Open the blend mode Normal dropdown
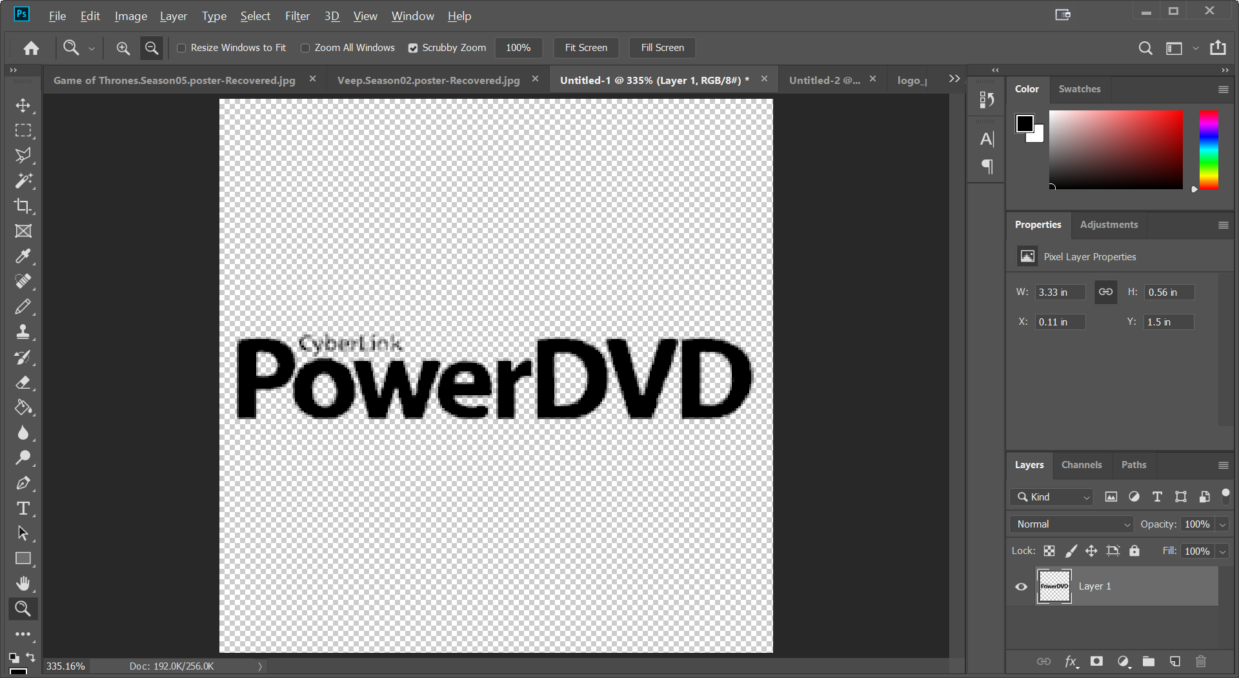 coord(1071,524)
